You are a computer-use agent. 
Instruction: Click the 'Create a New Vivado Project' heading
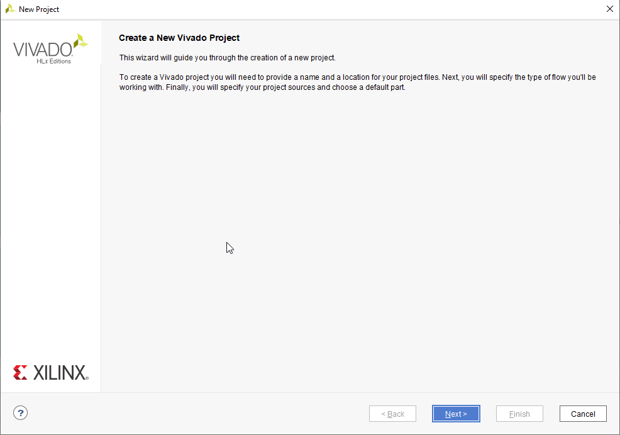[179, 38]
